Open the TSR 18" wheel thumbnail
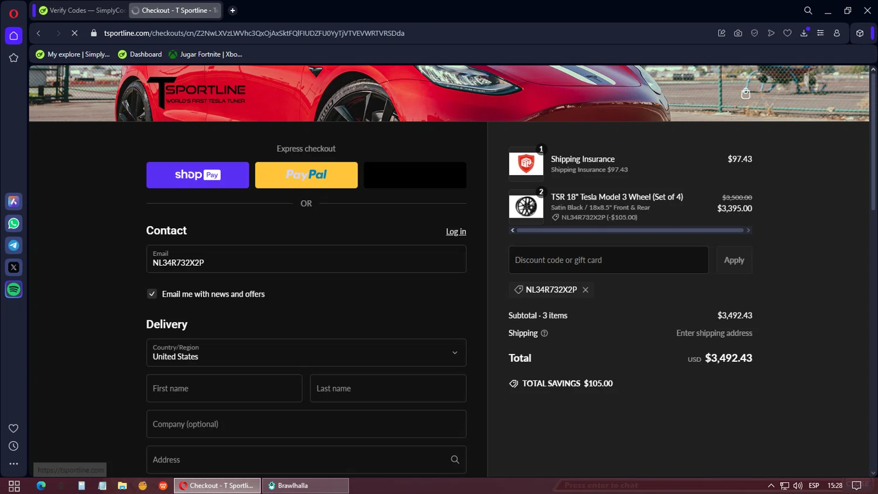This screenshot has height=494, width=878. 526,206
